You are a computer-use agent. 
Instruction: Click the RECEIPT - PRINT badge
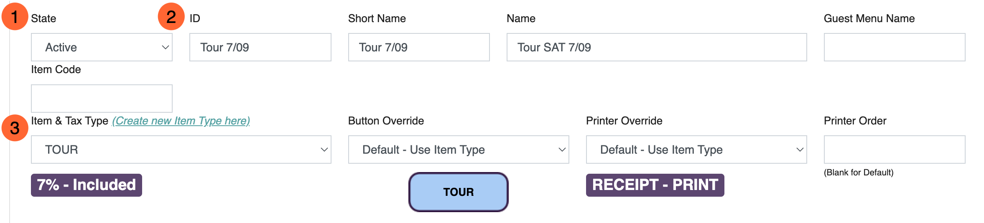point(655,185)
